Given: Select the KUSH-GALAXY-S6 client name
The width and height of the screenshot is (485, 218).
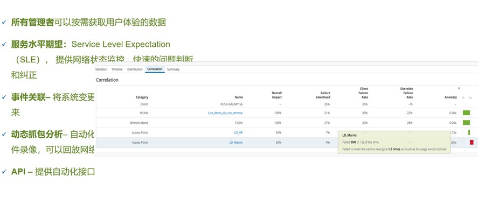Looking at the screenshot, I should coord(231,103).
